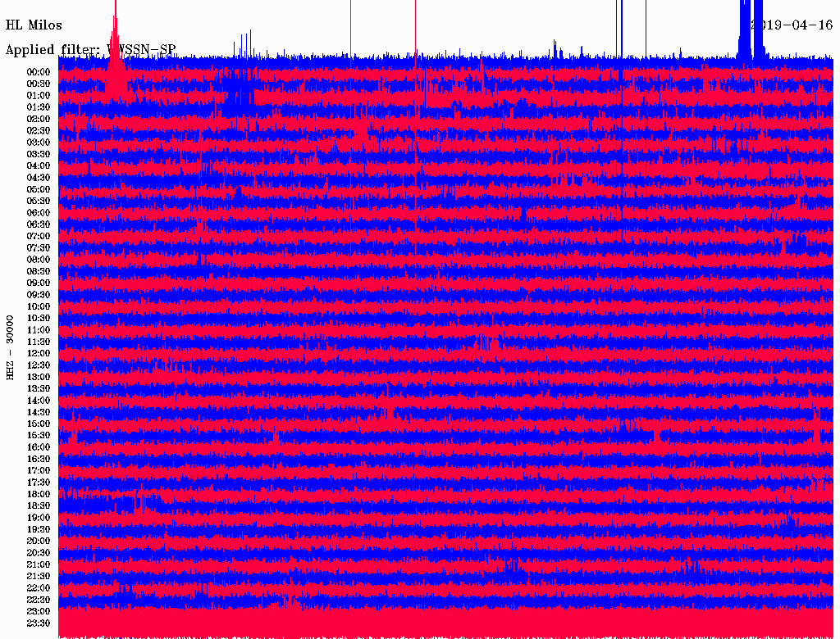Viewport: 840px width, 639px height.
Task: Select the 17:30 time row label
Action: 39,483
